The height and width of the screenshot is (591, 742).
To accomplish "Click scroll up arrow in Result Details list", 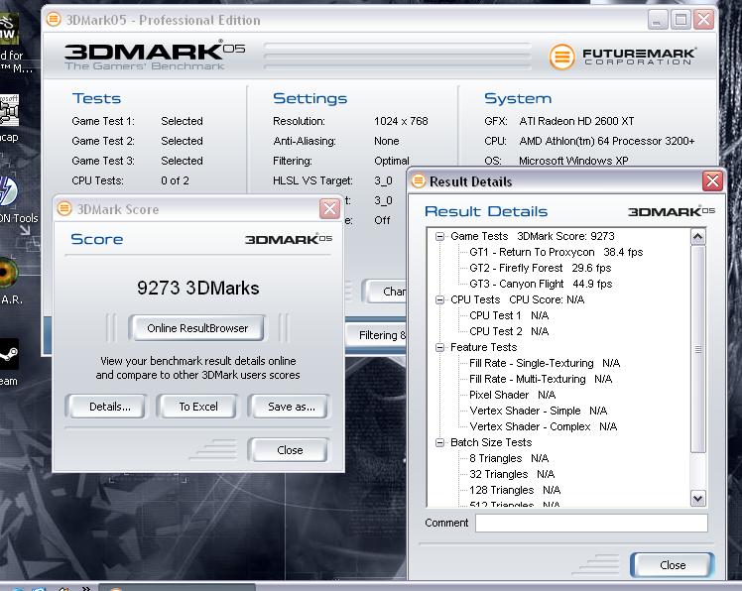I will [698, 237].
